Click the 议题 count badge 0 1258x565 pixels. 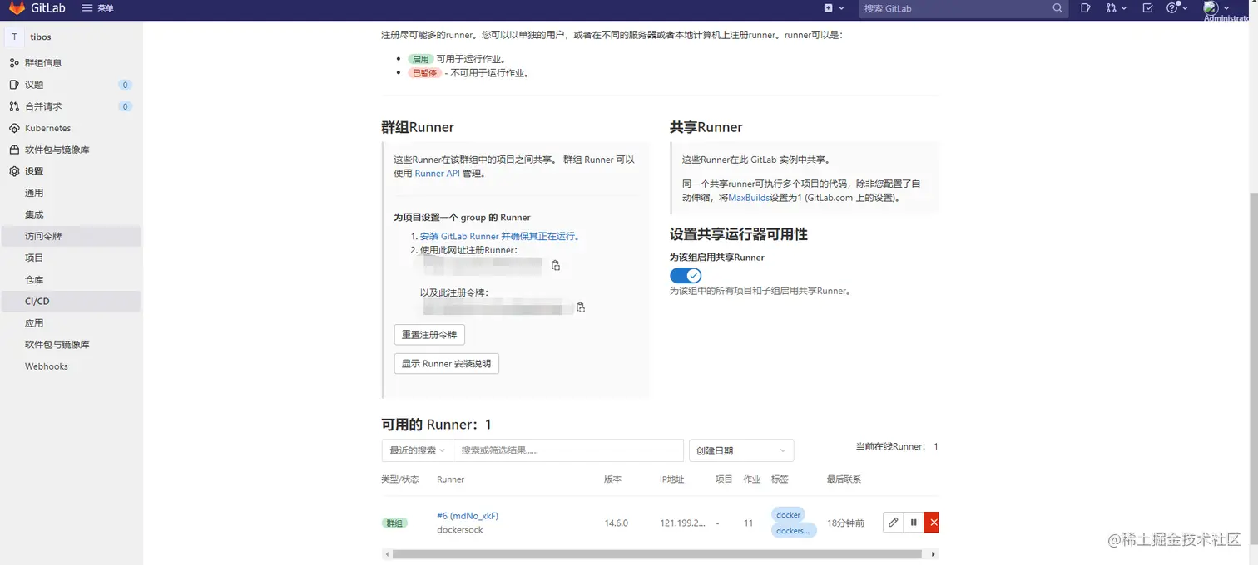pyautogui.click(x=126, y=85)
